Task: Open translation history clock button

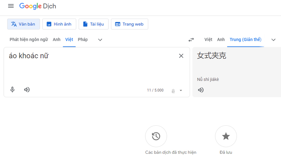Action: (x=156, y=136)
